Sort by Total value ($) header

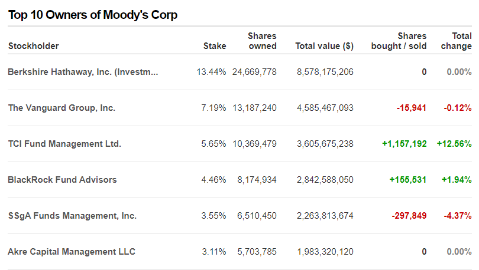pos(324,46)
